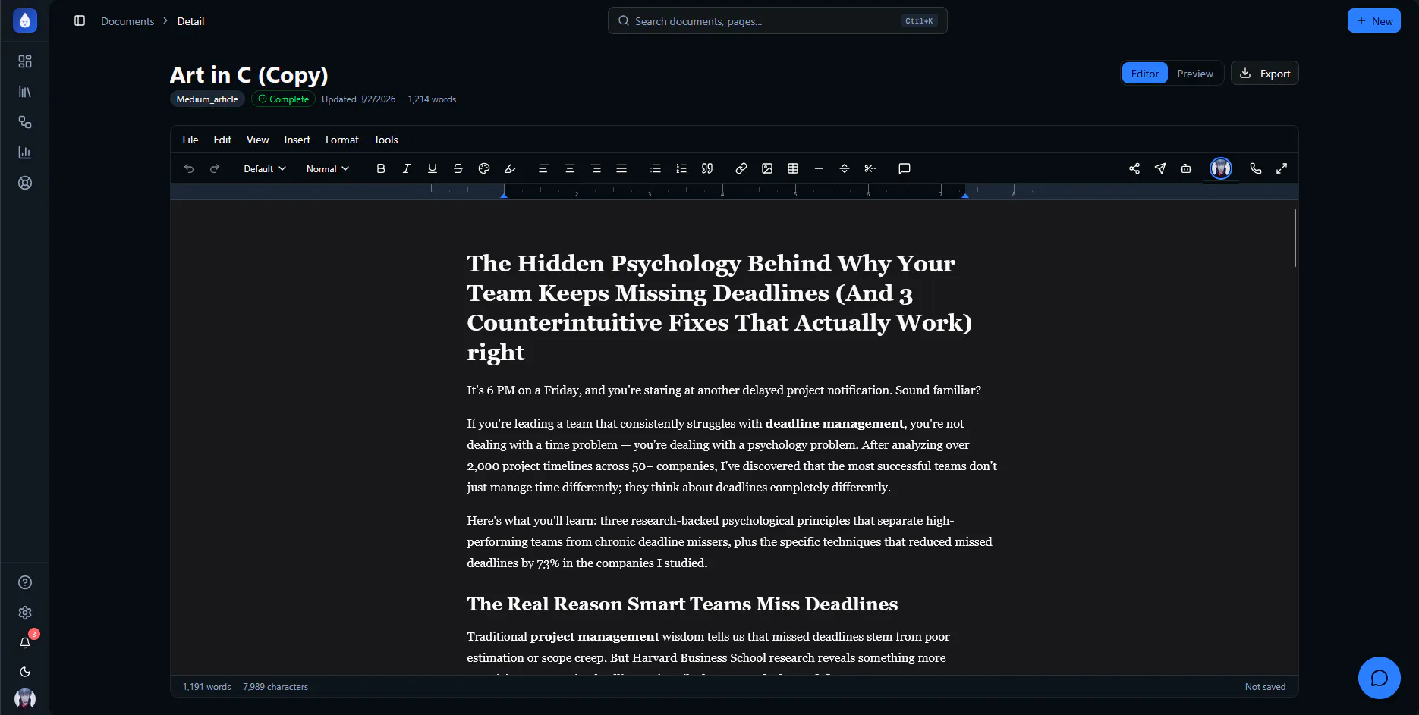Insert a horizontal rule
Image resolution: width=1419 pixels, height=715 pixels.
coord(819,168)
